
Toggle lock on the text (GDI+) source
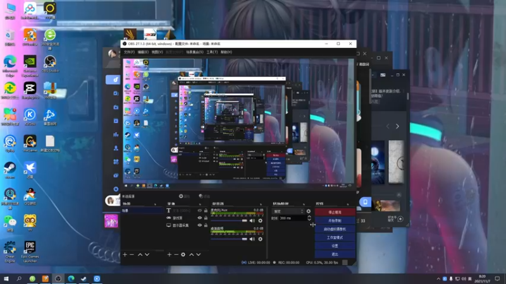point(206,210)
